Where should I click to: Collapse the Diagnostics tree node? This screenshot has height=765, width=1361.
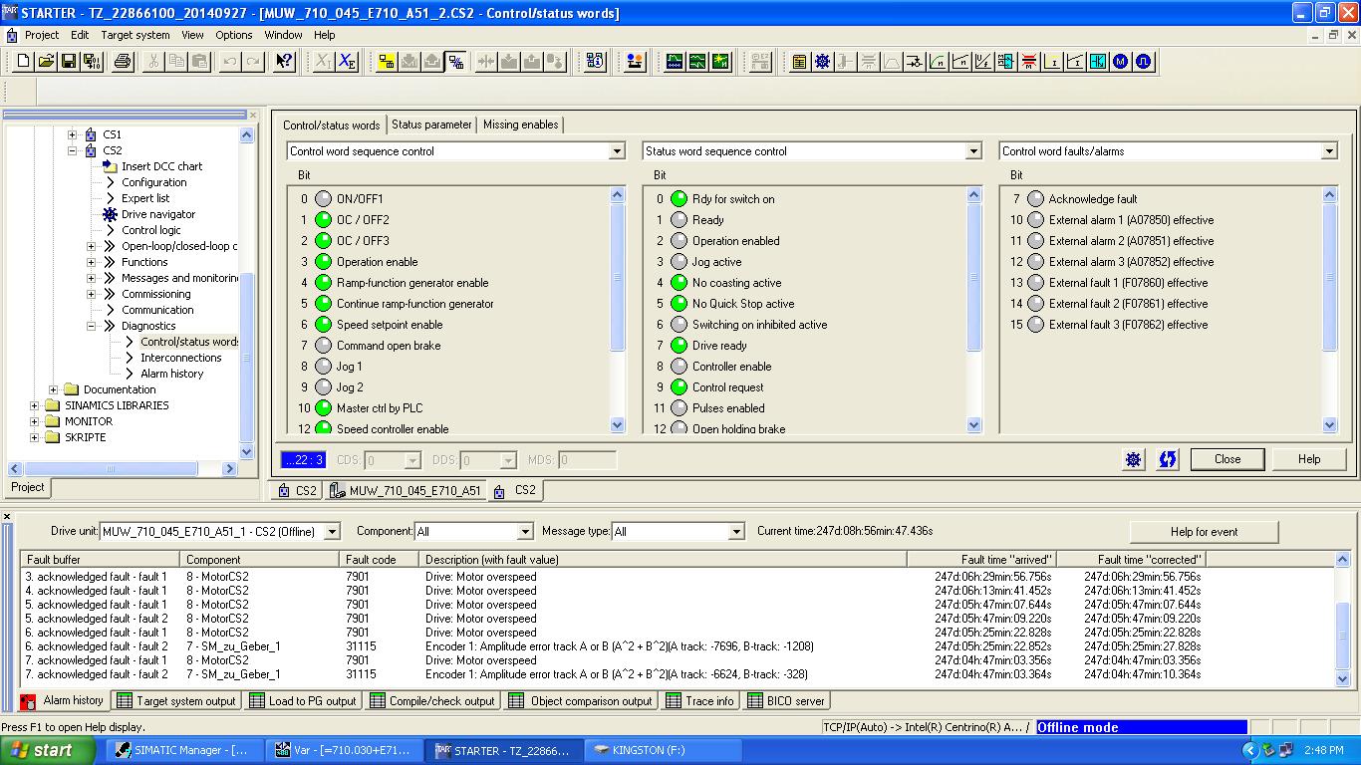coord(91,326)
